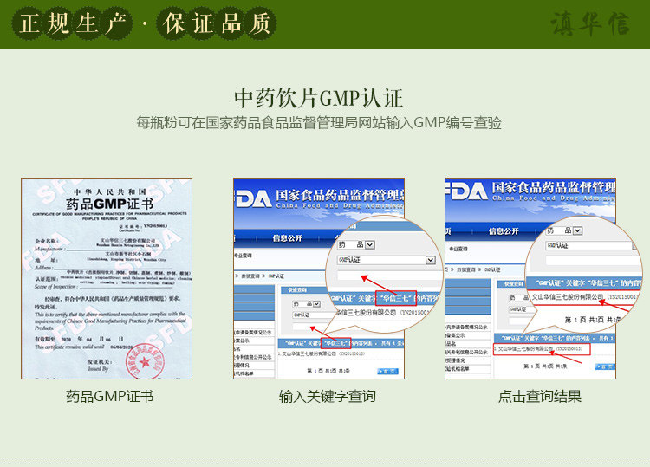Viewport: 650px width, 467px height.
Task: Click the 保证品质 badge in the banner
Action: click(x=217, y=23)
